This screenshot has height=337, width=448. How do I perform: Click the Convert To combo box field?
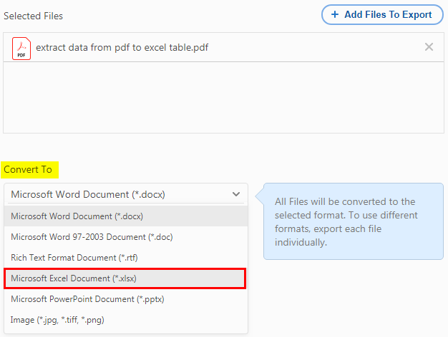coord(126,194)
